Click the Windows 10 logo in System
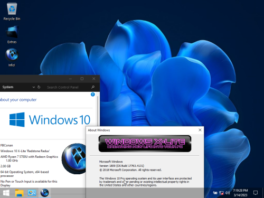Image resolution: width=264 pixels, height=198 pixels. (x=50, y=120)
